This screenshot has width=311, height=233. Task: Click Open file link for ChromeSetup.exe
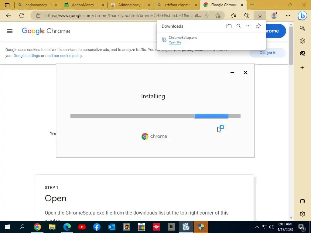coord(175,42)
